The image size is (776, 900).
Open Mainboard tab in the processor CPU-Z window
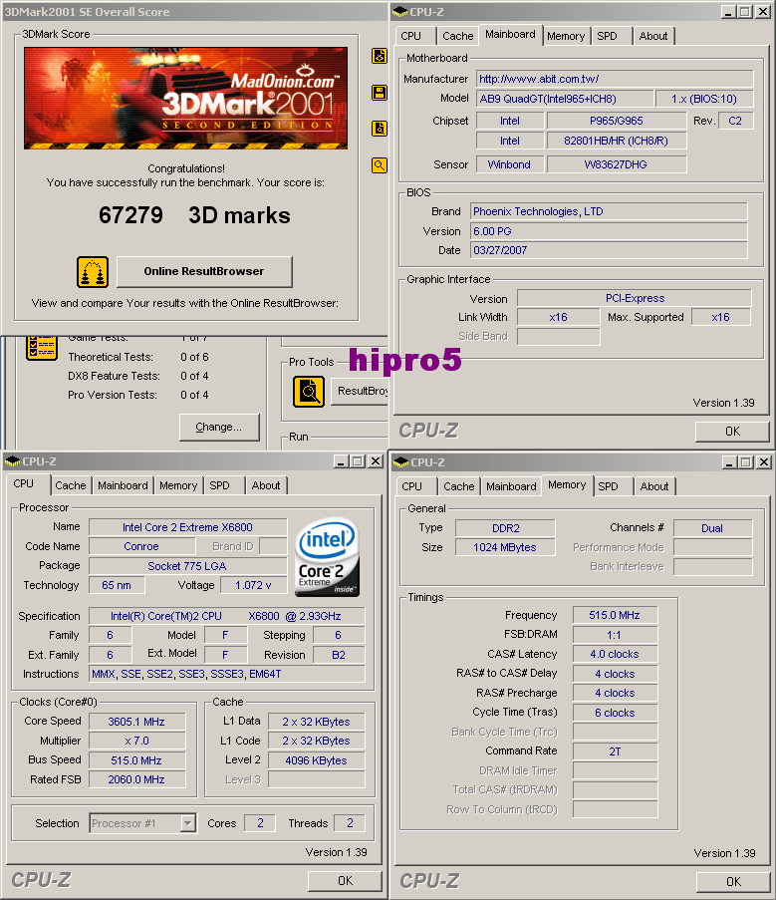coord(123,485)
